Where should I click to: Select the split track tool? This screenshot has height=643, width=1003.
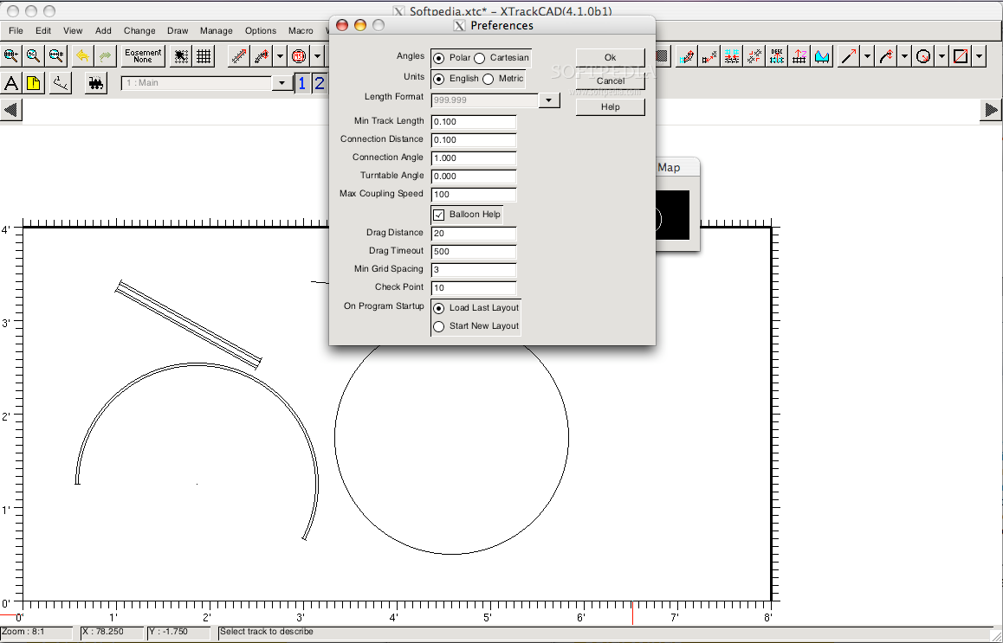tap(754, 56)
